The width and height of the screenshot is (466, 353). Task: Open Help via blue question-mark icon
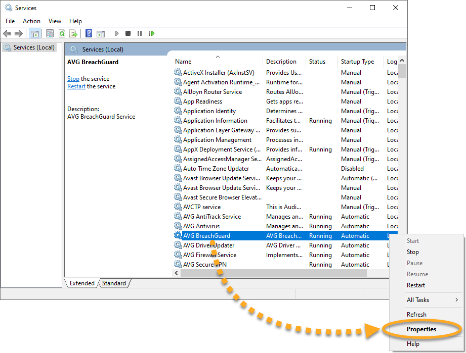(x=89, y=33)
